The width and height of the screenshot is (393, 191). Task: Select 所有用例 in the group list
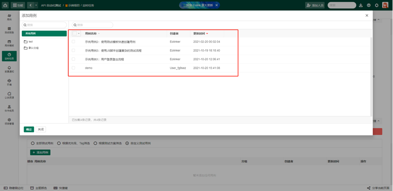click(44, 33)
